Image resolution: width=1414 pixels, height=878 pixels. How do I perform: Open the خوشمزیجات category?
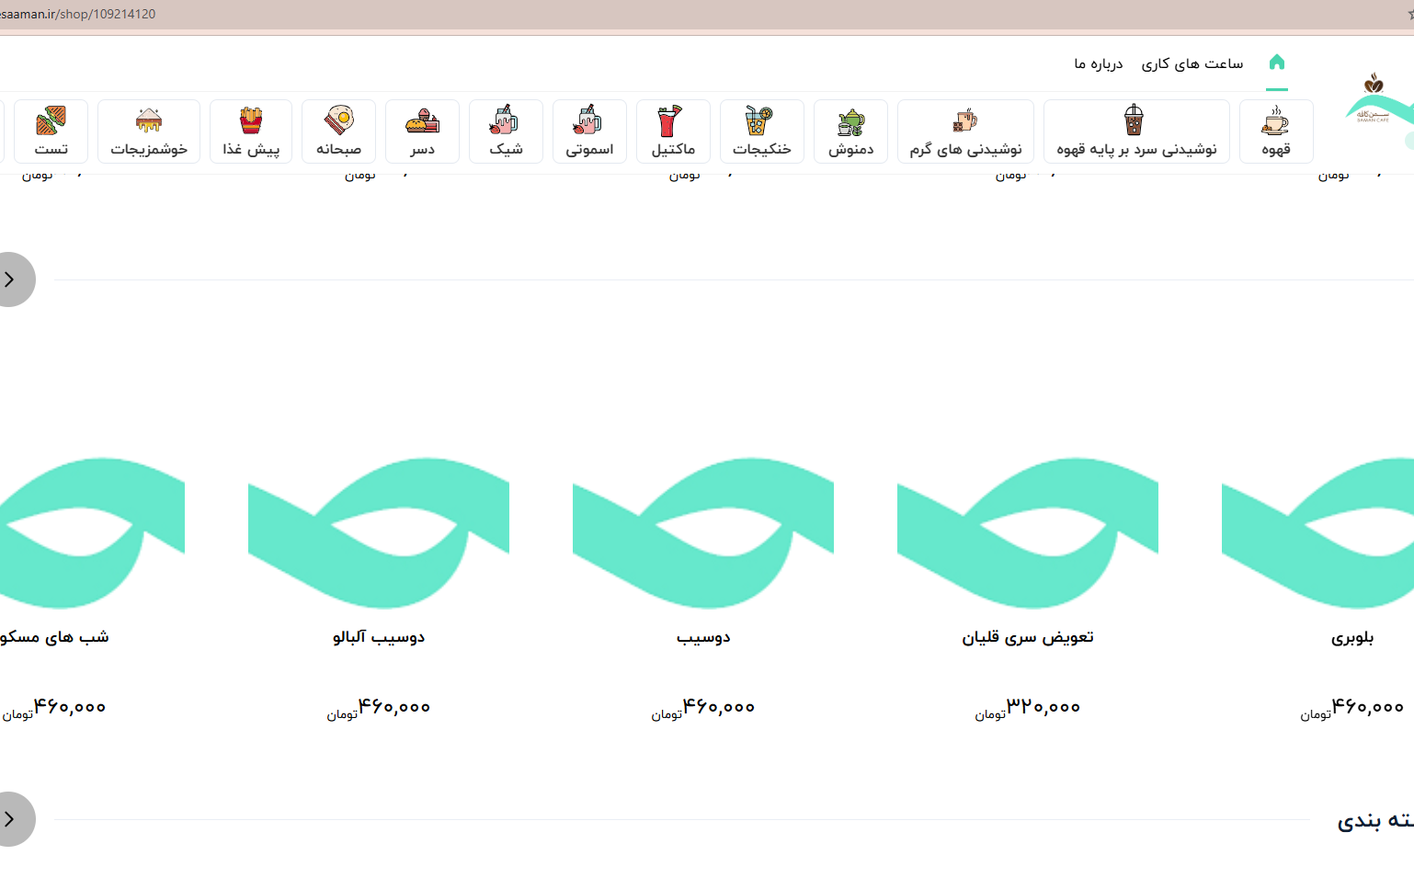(x=149, y=131)
